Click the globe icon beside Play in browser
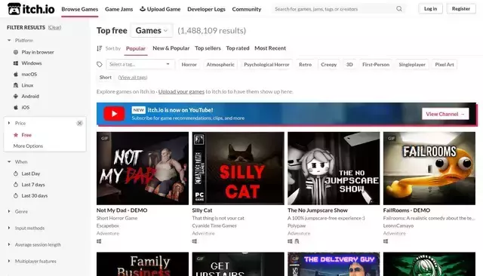The width and height of the screenshot is (483, 276). [16, 52]
